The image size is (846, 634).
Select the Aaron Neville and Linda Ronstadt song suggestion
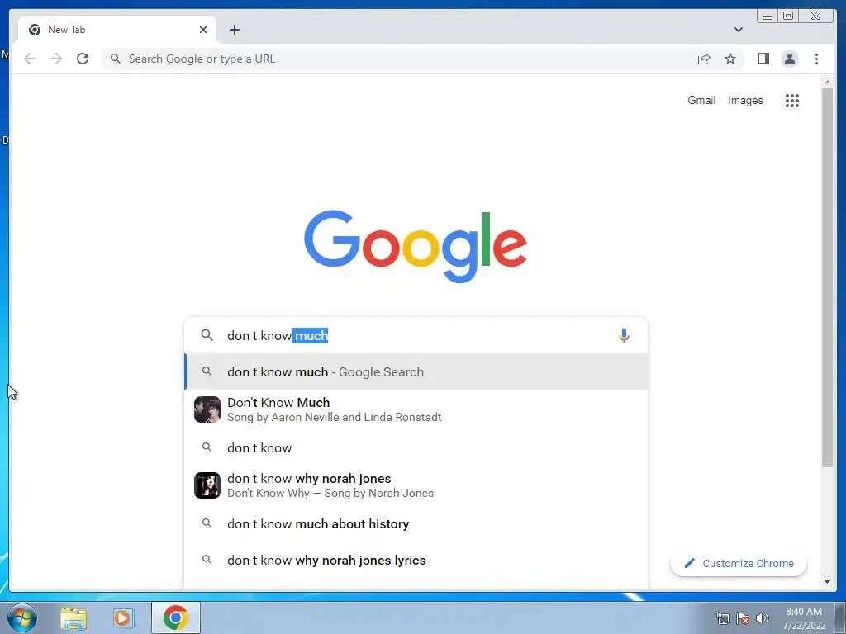click(416, 409)
